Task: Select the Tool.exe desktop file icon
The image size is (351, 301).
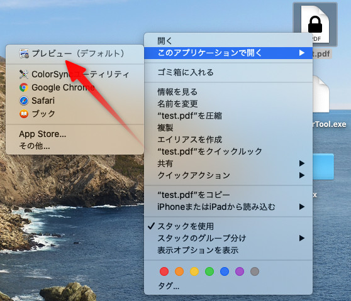Action: pyautogui.click(x=321, y=94)
